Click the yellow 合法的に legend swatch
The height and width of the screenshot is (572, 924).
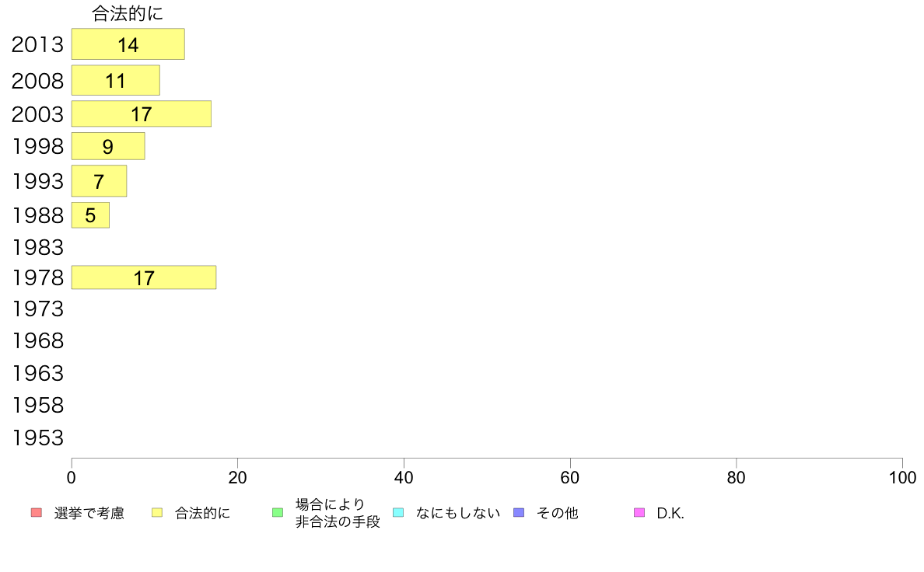[157, 512]
